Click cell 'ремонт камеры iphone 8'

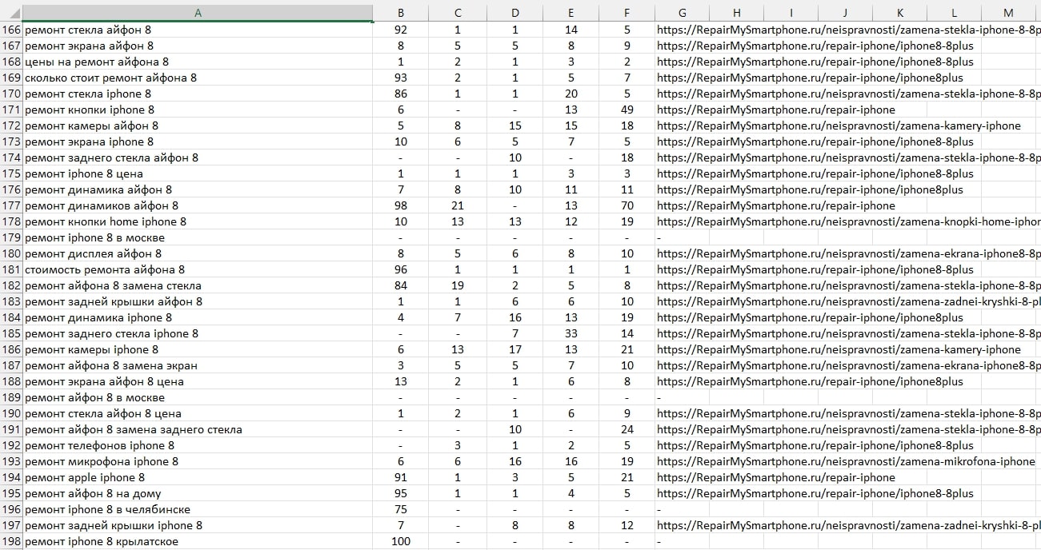point(198,349)
